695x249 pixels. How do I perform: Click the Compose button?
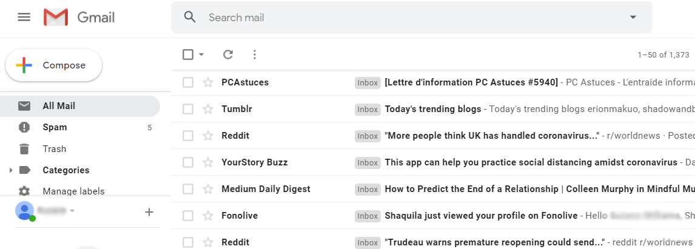coord(53,65)
